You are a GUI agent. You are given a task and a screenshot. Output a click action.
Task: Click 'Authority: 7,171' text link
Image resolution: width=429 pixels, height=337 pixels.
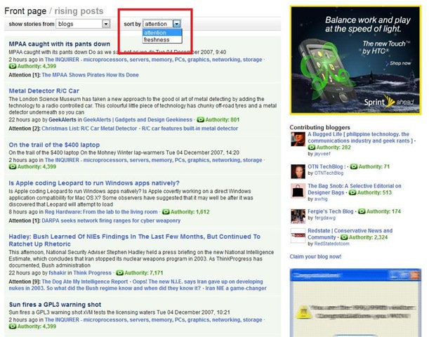tap(144, 272)
